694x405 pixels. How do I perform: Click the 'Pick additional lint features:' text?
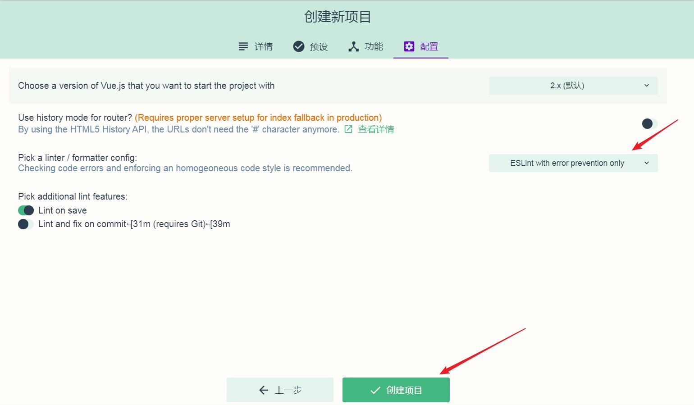(x=73, y=196)
